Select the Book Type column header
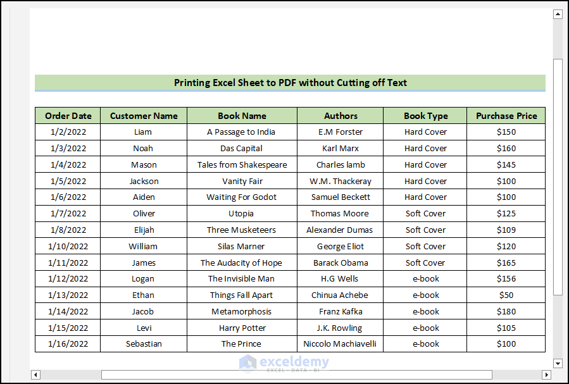 (425, 116)
